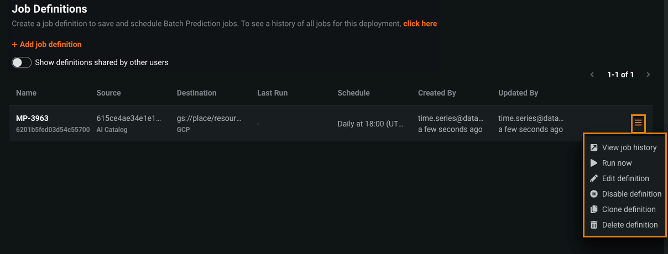The width and height of the screenshot is (668, 254).
Task: Click the Delete definition trash icon
Action: (x=594, y=225)
